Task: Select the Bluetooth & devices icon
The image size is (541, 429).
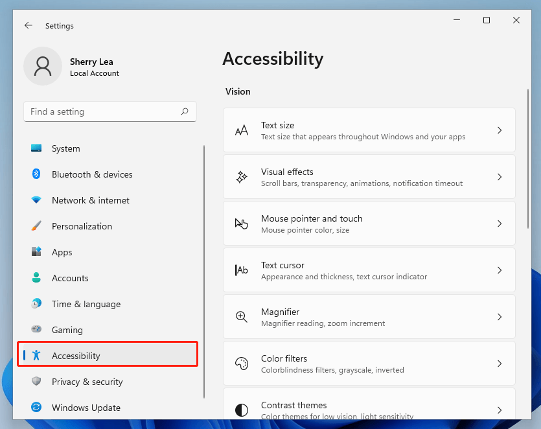Action: point(37,174)
